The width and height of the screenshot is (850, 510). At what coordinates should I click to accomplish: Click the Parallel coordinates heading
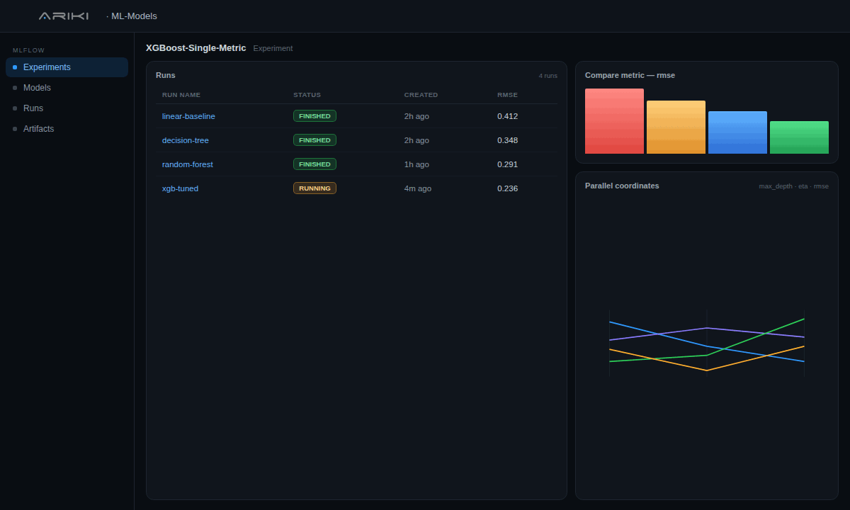pyautogui.click(x=622, y=186)
